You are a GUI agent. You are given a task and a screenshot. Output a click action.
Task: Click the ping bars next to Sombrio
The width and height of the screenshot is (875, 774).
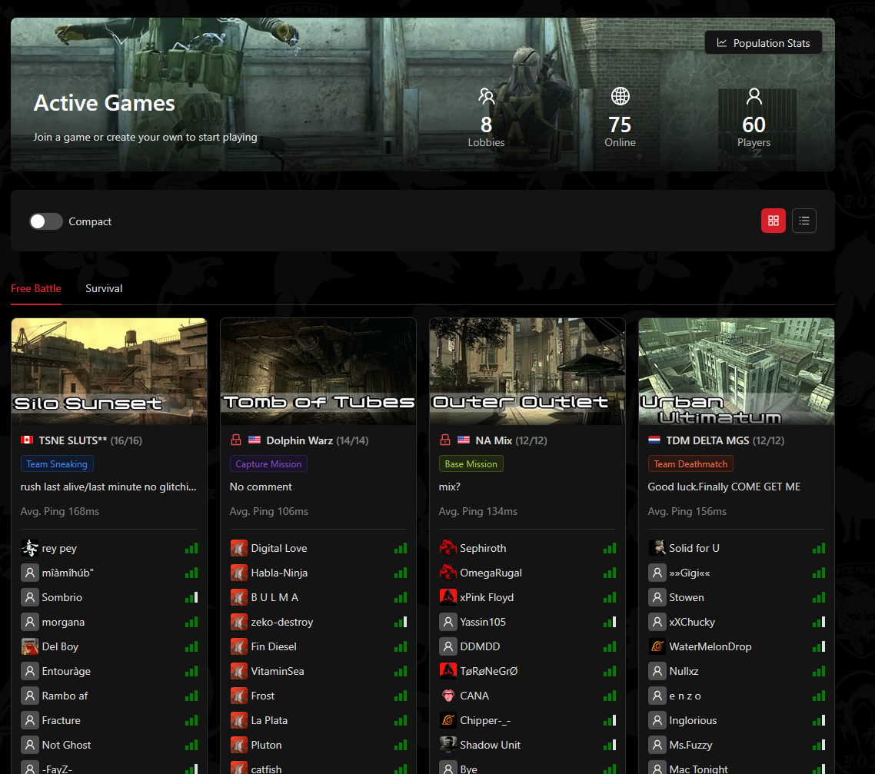pos(191,597)
